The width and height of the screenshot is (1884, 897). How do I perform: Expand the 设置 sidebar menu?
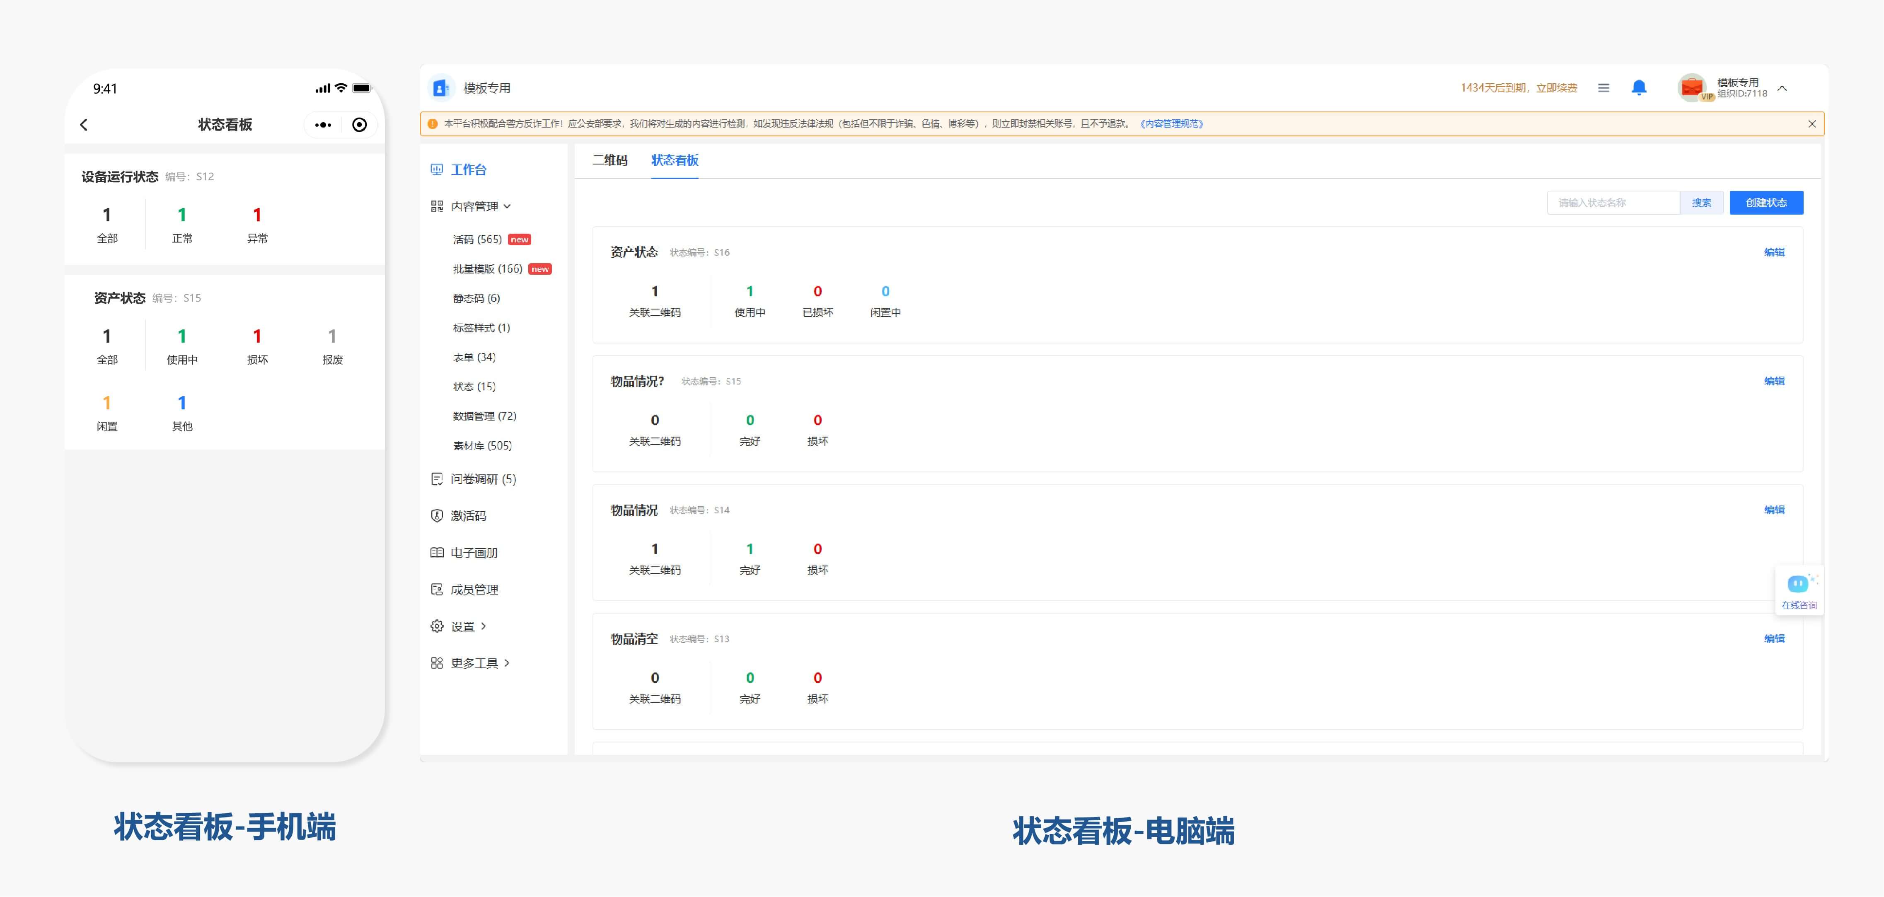(x=463, y=626)
